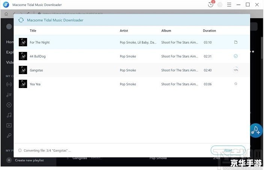Screen dimensions: 264x170
Task: Click the lock icon in address bar
Action: [39, 13]
